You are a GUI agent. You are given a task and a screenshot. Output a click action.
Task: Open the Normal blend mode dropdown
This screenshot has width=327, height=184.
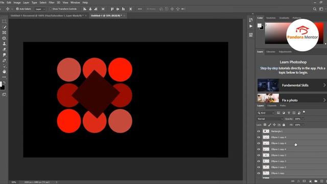pos(270,119)
